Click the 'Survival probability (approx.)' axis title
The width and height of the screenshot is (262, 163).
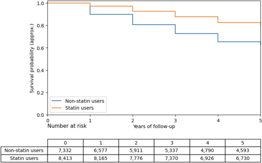(x=32, y=58)
